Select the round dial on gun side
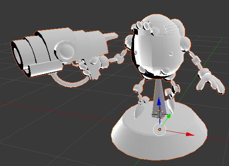This screenshot has width=229, height=166. pyautogui.click(x=65, y=50)
